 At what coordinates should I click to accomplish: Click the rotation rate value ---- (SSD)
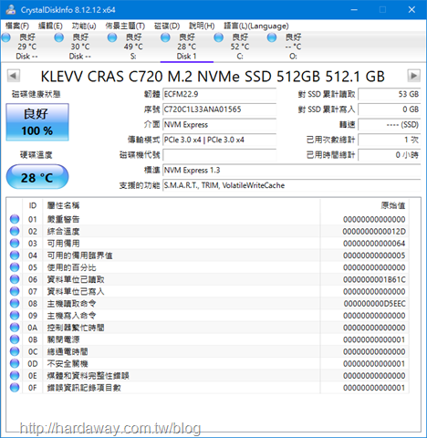tap(390, 125)
